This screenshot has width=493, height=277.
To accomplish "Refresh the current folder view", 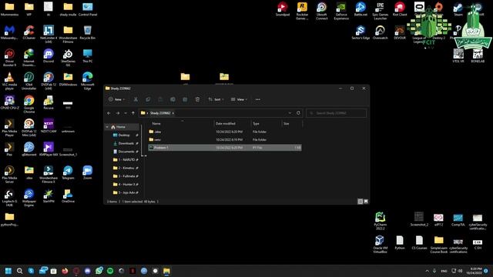I will click(x=298, y=113).
